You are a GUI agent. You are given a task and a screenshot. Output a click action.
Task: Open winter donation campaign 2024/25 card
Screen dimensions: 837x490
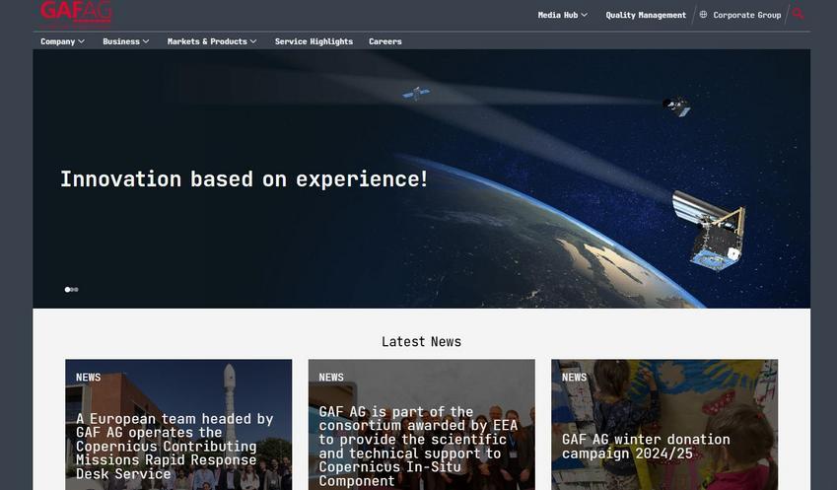tap(664, 424)
